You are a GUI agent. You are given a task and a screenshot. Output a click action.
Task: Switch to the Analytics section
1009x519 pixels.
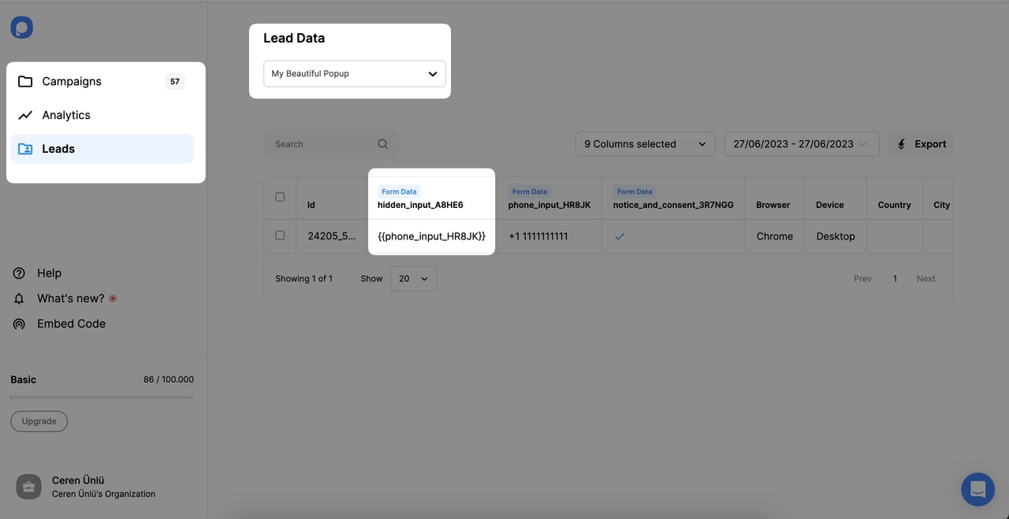click(x=65, y=114)
